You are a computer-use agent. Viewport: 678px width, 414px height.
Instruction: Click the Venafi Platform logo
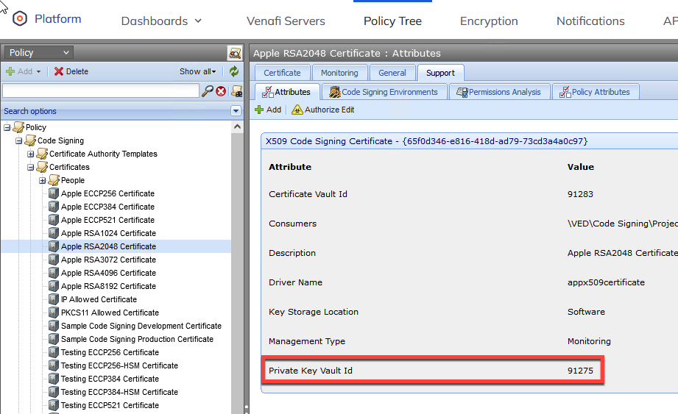click(x=20, y=19)
